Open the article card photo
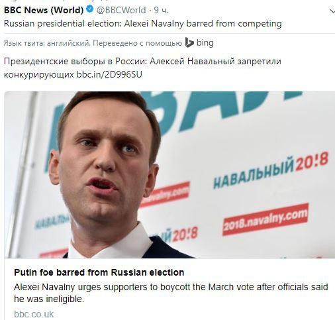 (x=169, y=174)
